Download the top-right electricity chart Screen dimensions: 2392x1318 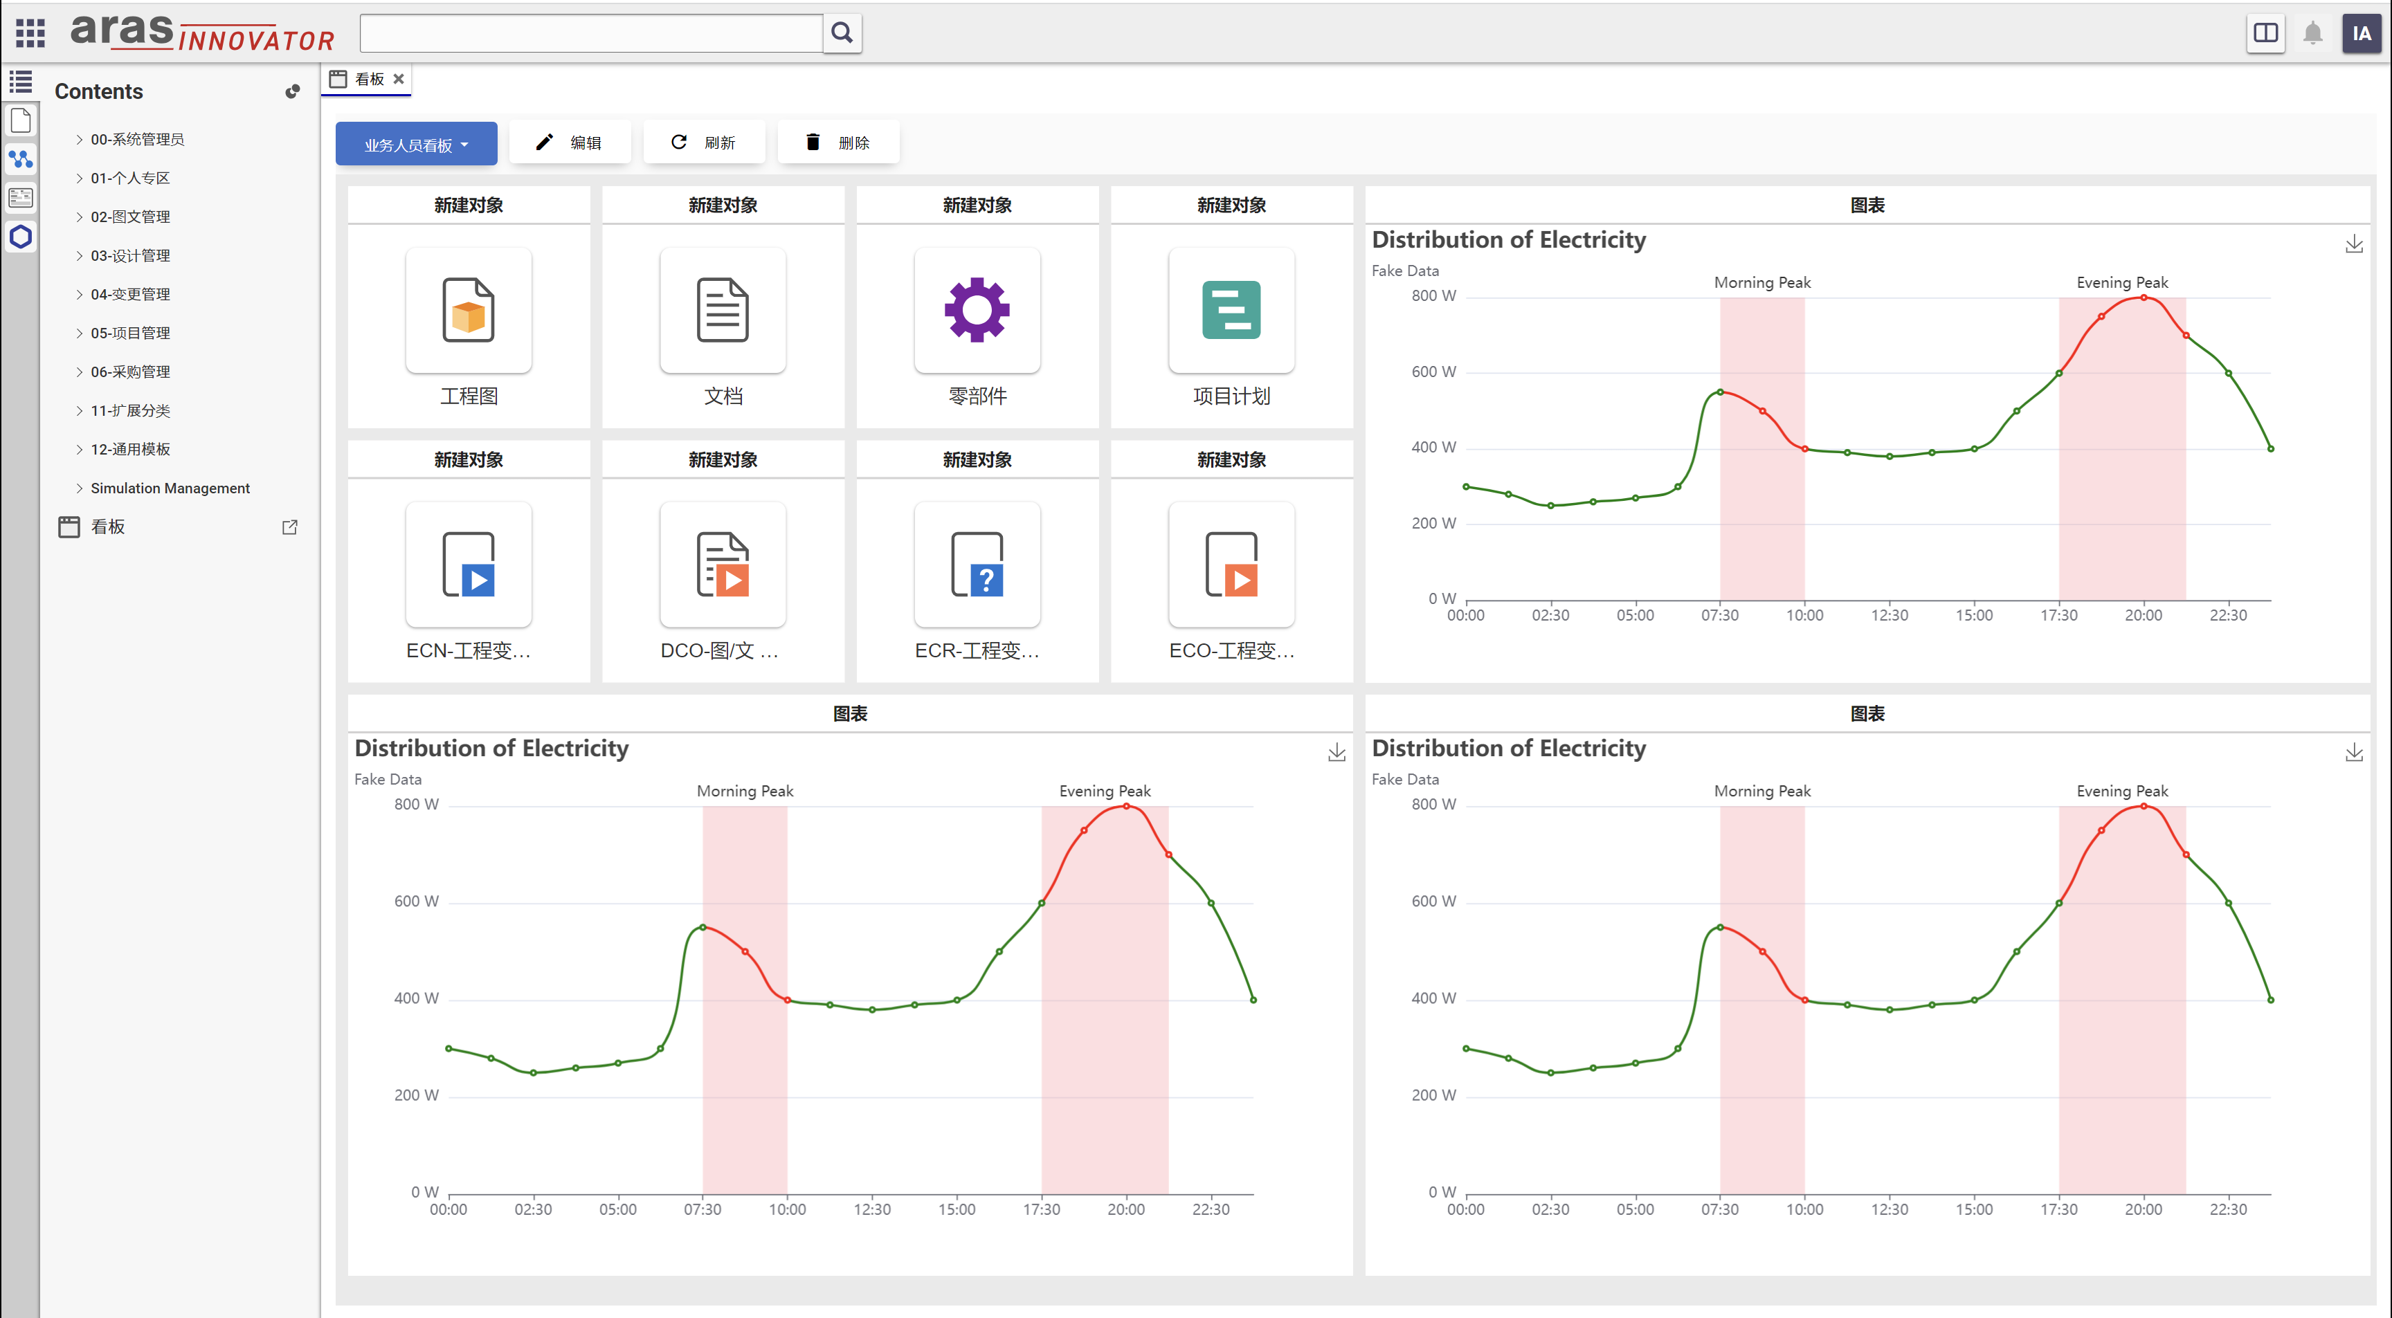[2353, 244]
